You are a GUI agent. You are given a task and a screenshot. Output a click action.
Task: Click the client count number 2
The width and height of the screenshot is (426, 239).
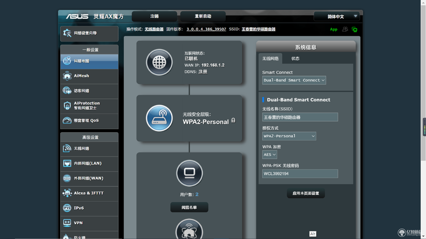197,194
